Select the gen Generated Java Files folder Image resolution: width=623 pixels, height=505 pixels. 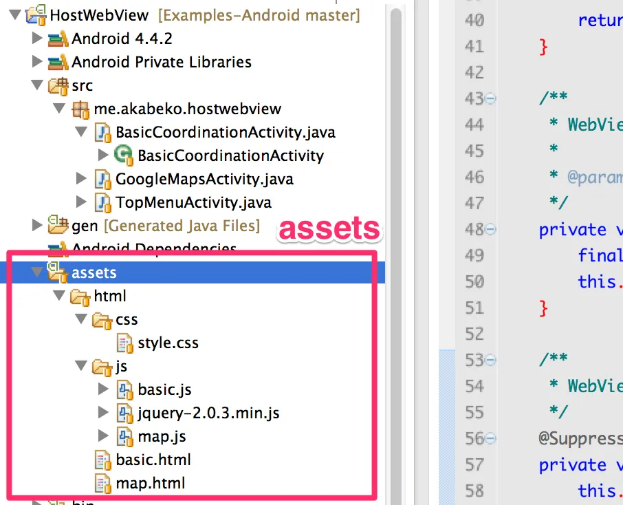click(x=165, y=226)
